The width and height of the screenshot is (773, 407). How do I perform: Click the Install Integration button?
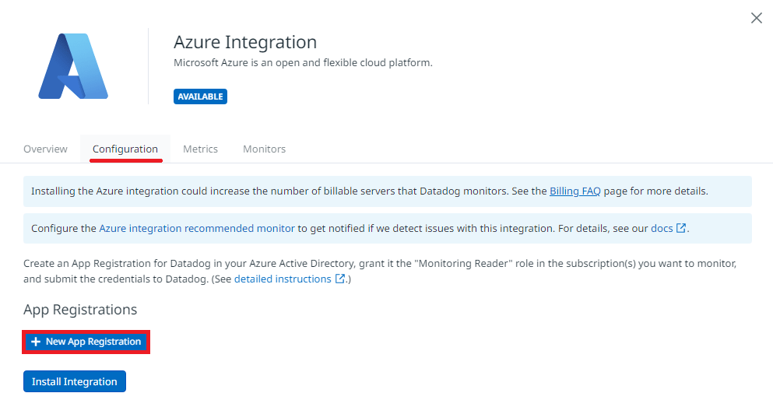coord(75,381)
